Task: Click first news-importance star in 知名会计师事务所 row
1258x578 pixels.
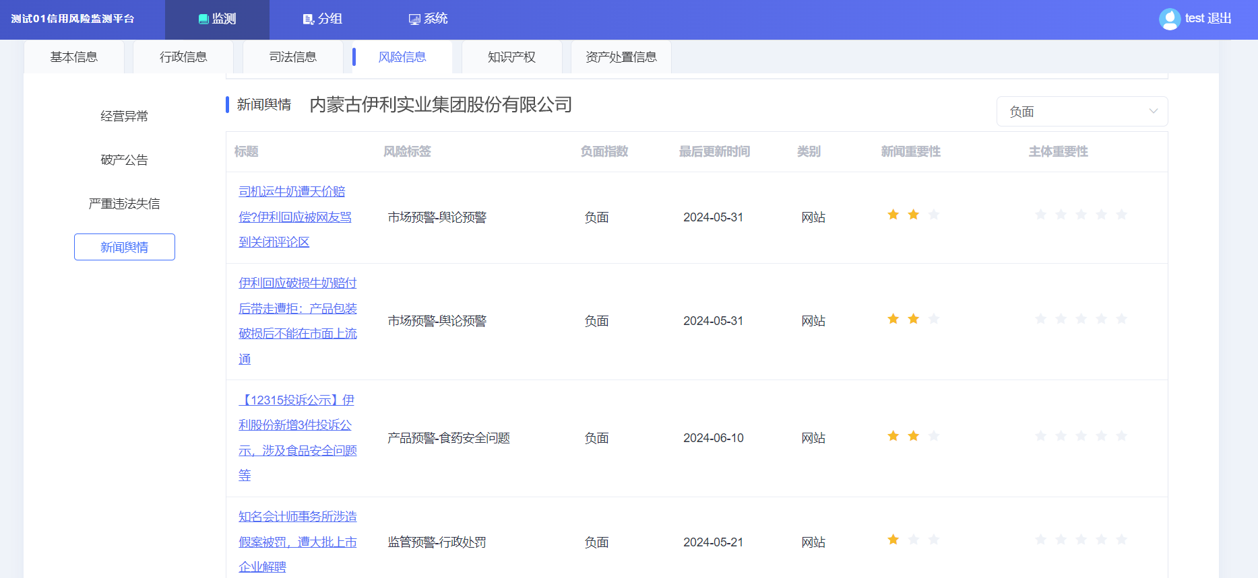Action: pyautogui.click(x=893, y=540)
